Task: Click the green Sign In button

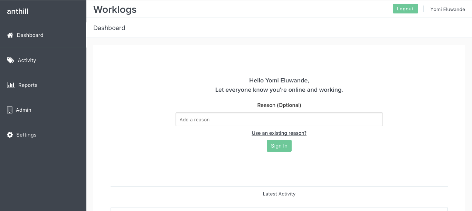Action: (279, 146)
